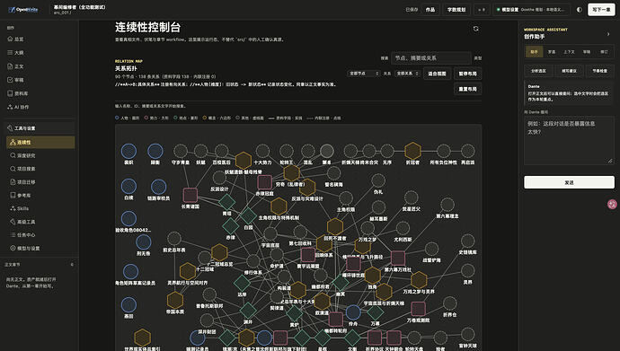Click the 节点、摘要或关系 search field
The height and width of the screenshot is (351, 620).
[x=431, y=58]
